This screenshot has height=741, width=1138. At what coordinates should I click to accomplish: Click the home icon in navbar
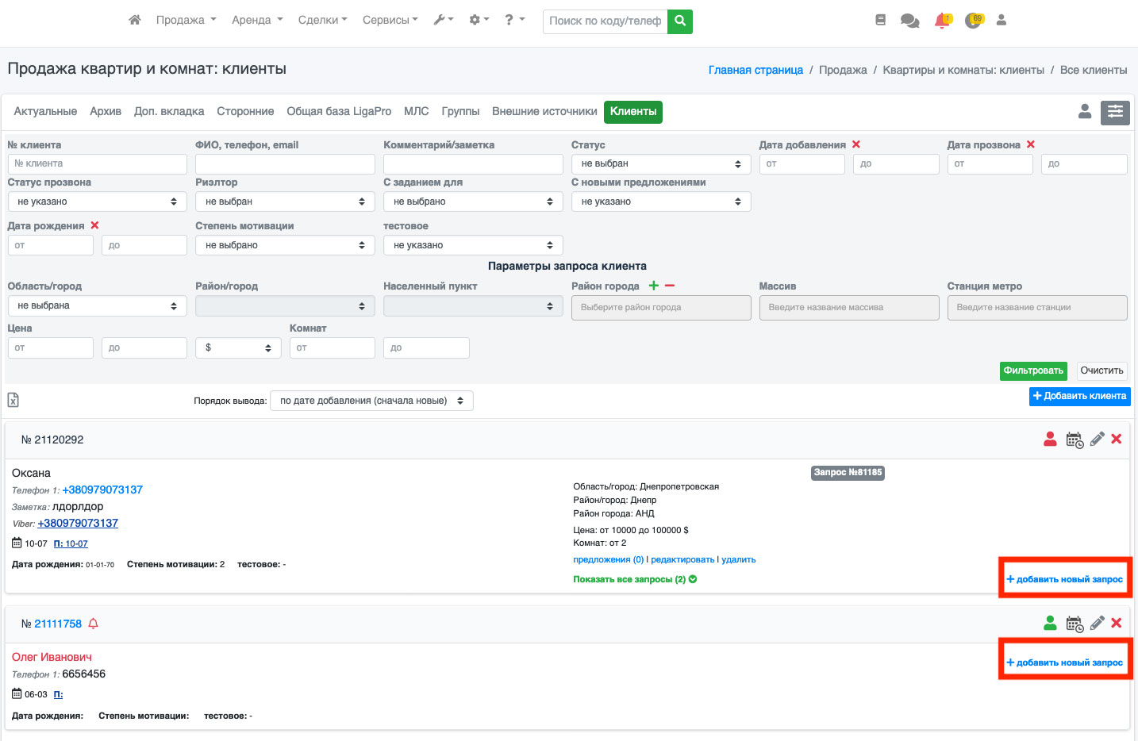point(135,20)
